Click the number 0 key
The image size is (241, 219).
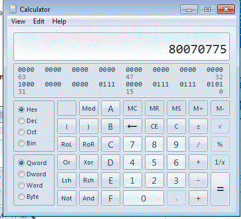point(143,198)
